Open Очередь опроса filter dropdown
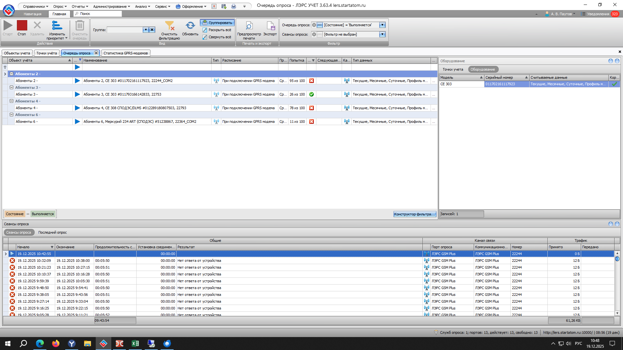This screenshot has height=350, width=623. (382, 25)
